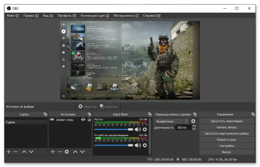
Task: Click the Выход button
Action: click(x=227, y=152)
